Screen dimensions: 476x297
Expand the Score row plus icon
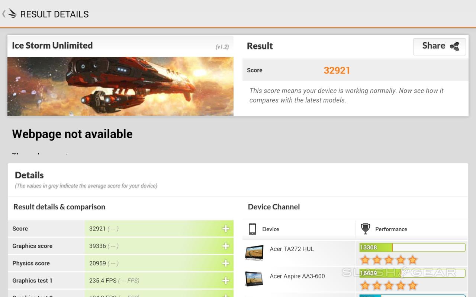pos(226,229)
